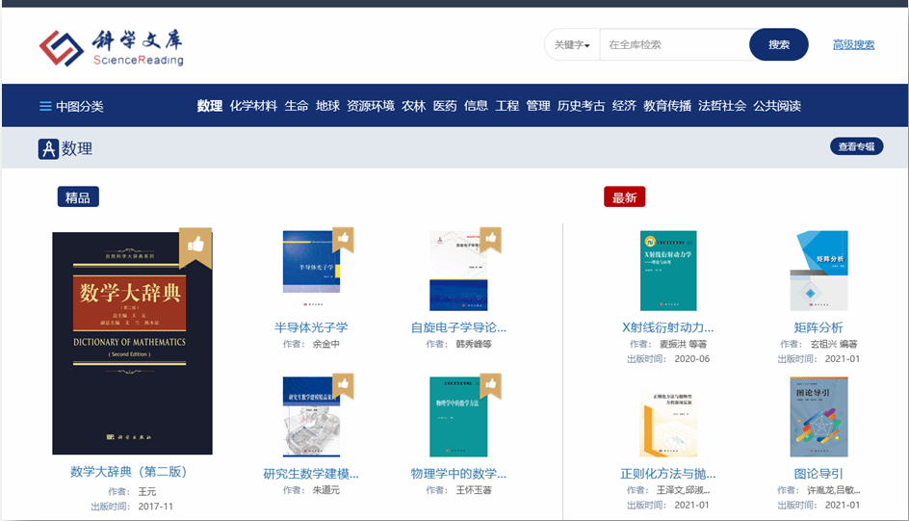Image resolution: width=909 pixels, height=521 pixels.
Task: Click the ScienceReading logo icon
Action: (62, 47)
